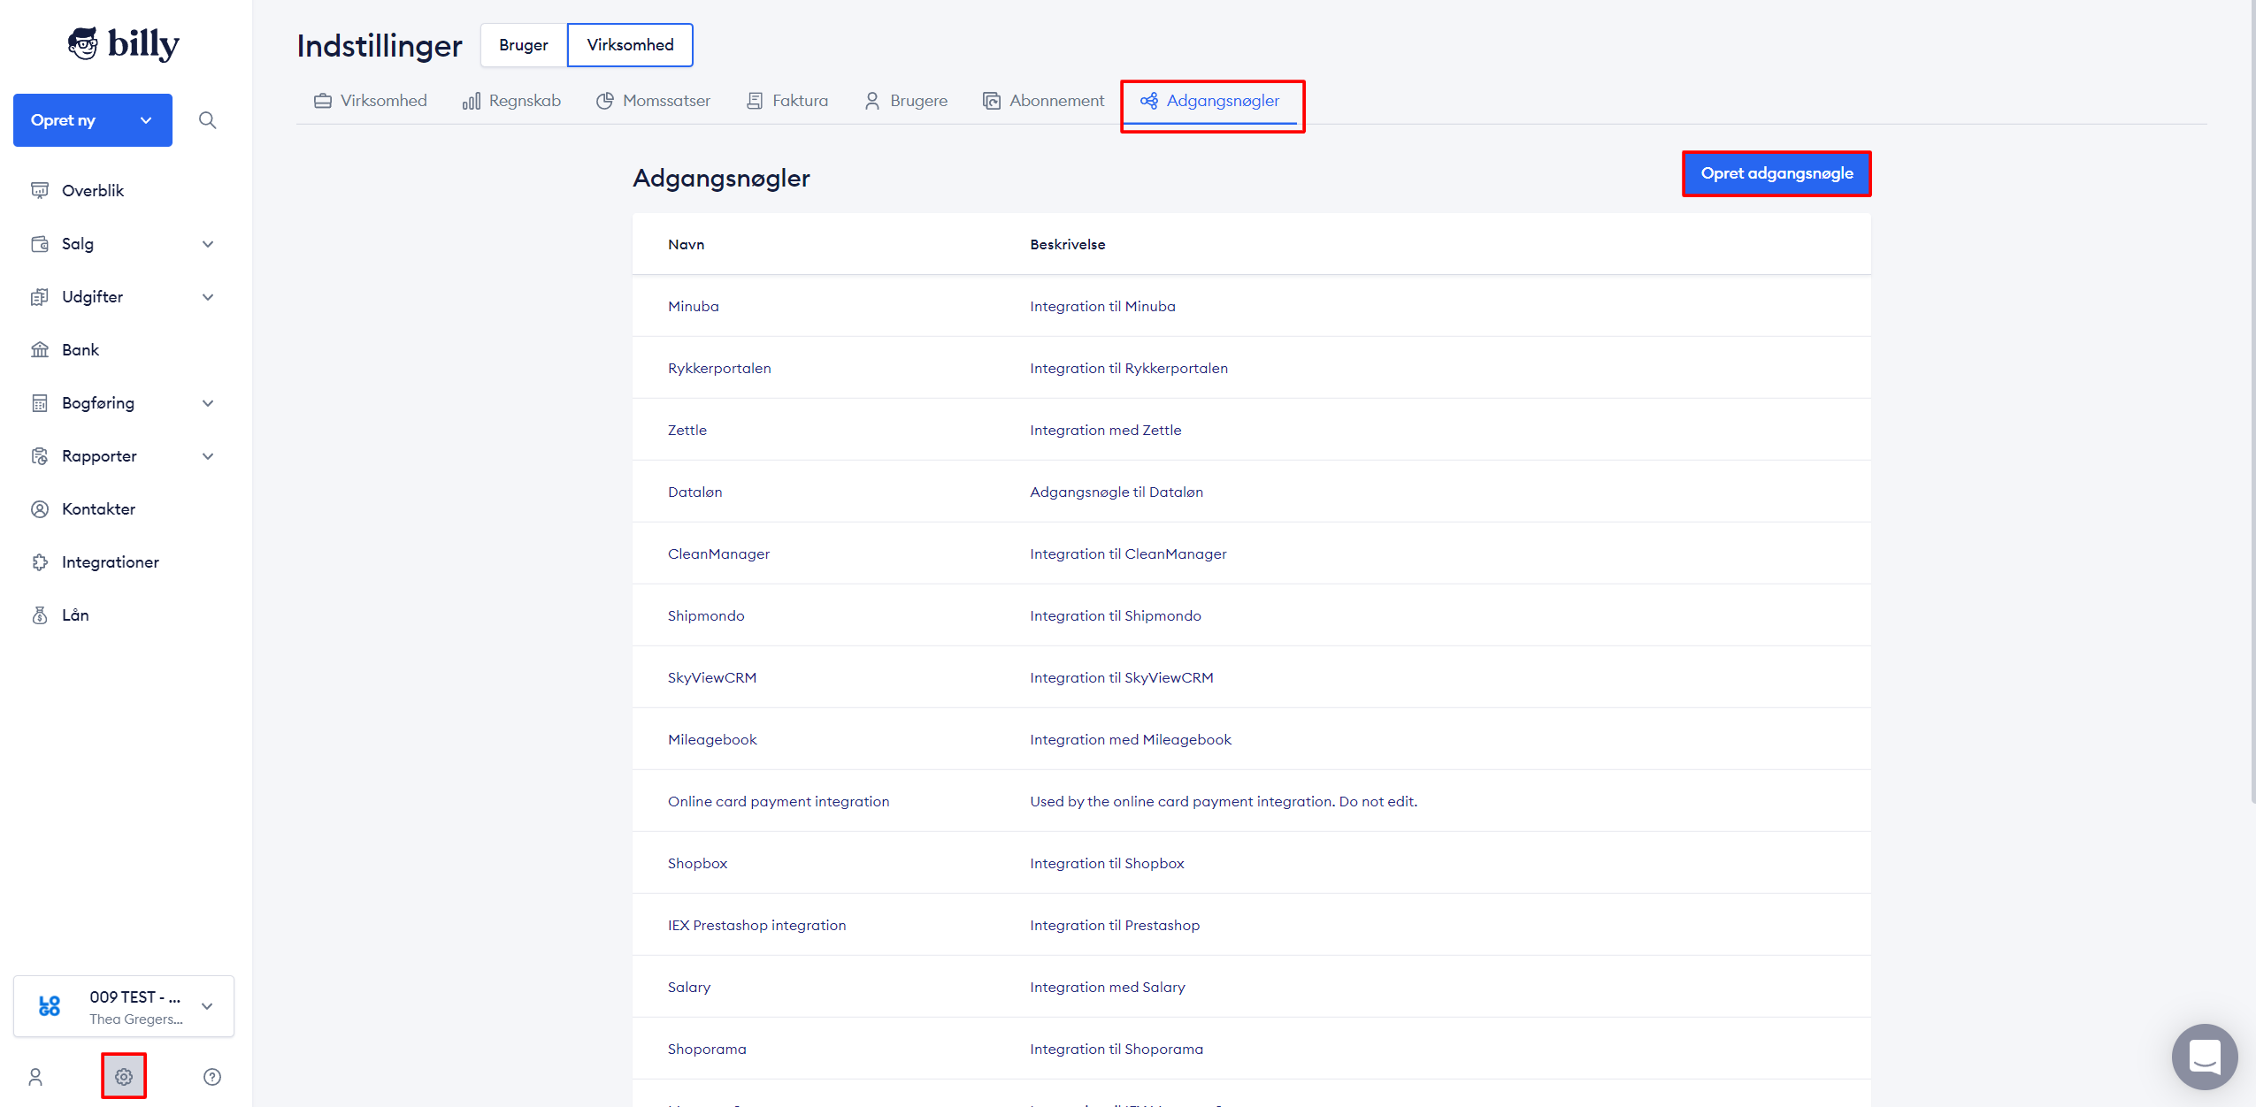Open the Mileagebook access key

(712, 739)
